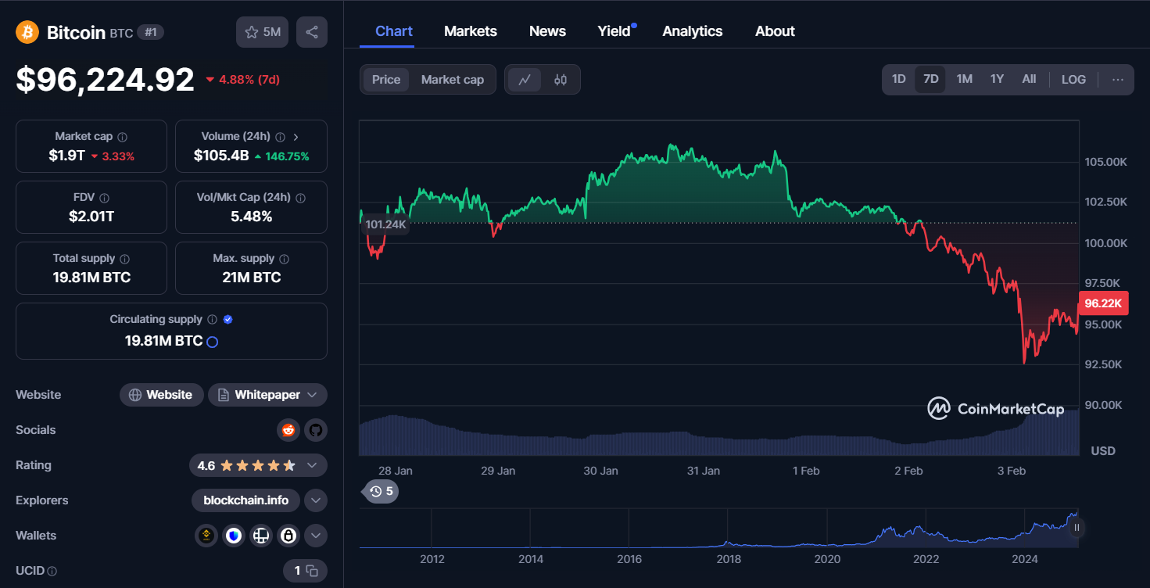Toggle chart to Market cap view
Image resolution: width=1150 pixels, height=588 pixels.
453,80
